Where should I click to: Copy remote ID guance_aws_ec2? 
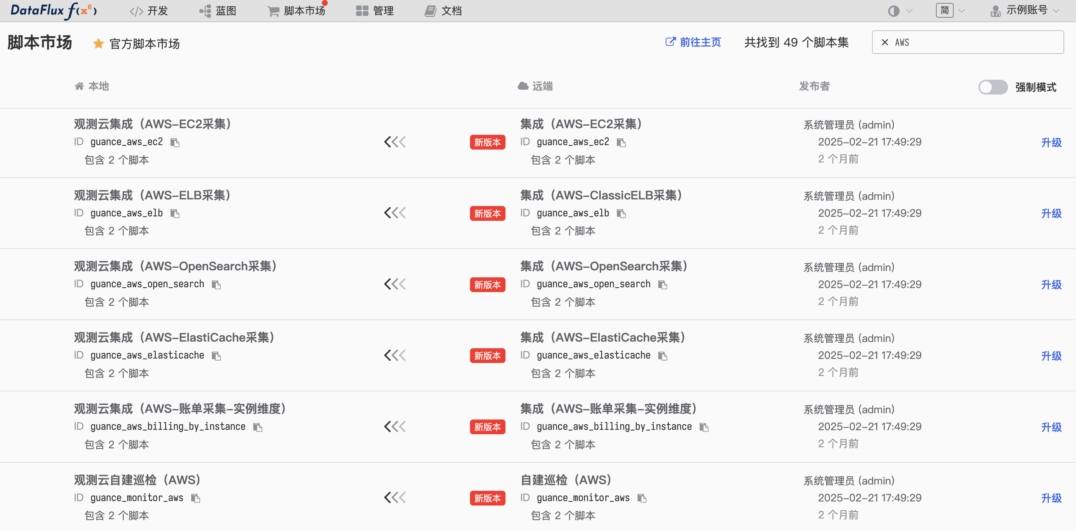[x=622, y=143]
